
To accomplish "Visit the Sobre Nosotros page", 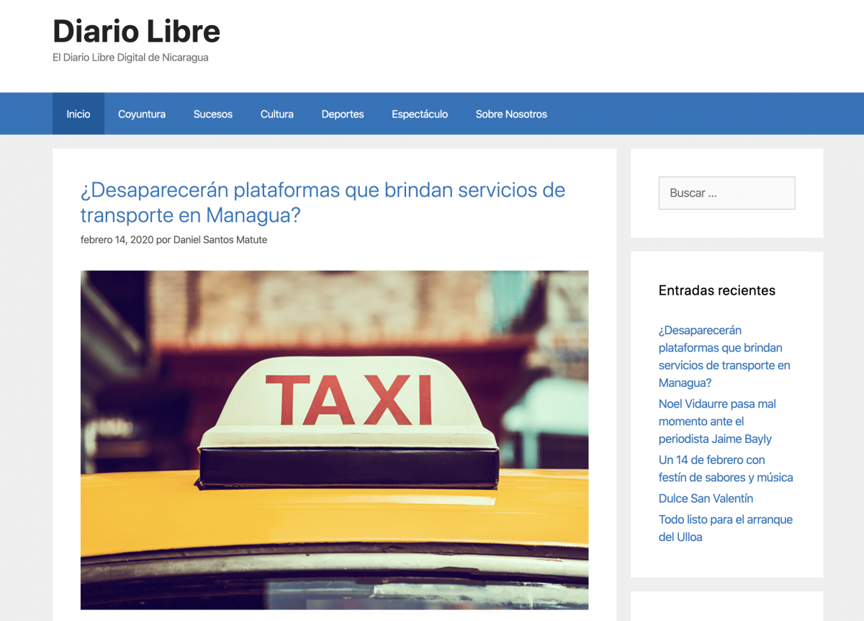I will click(511, 114).
